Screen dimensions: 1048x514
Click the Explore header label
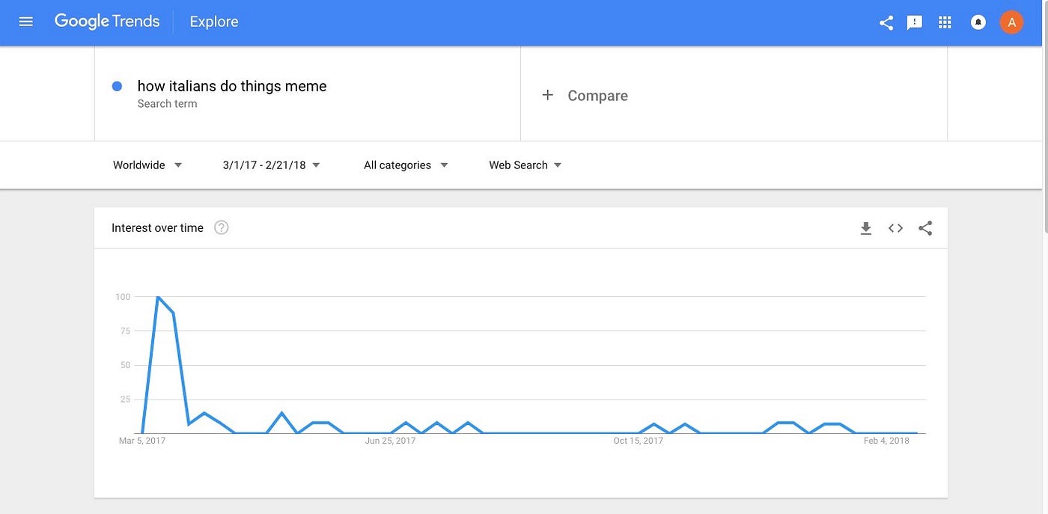tap(214, 22)
